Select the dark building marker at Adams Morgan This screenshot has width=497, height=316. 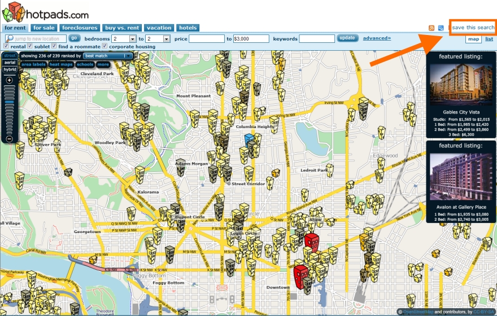pos(181,167)
